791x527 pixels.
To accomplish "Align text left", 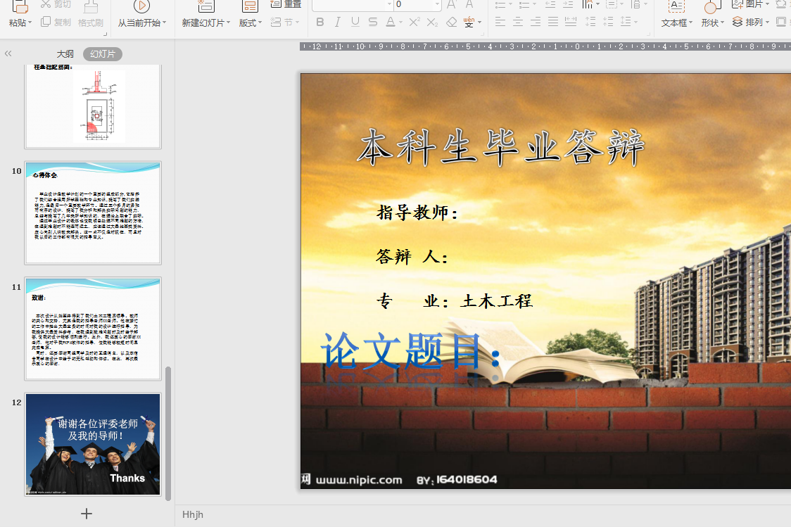I will [500, 23].
